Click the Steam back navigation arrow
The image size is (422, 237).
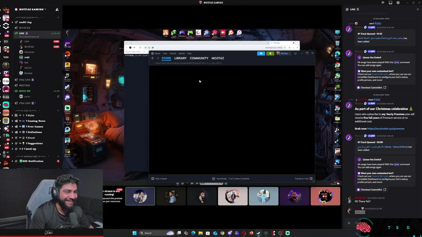click(x=153, y=58)
